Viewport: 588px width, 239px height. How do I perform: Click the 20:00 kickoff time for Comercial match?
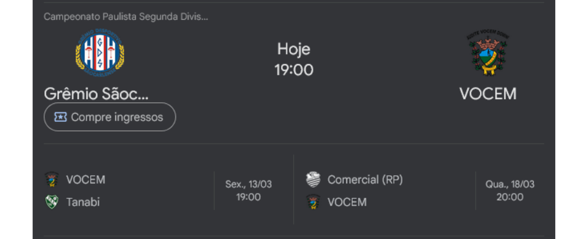pos(510,197)
